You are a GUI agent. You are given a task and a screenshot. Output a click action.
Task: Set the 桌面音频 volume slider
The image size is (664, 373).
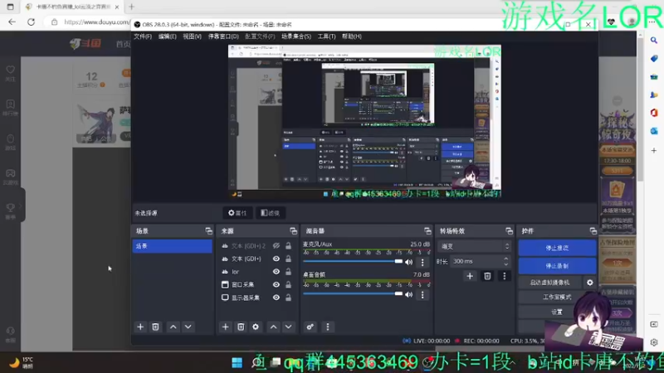click(353, 294)
